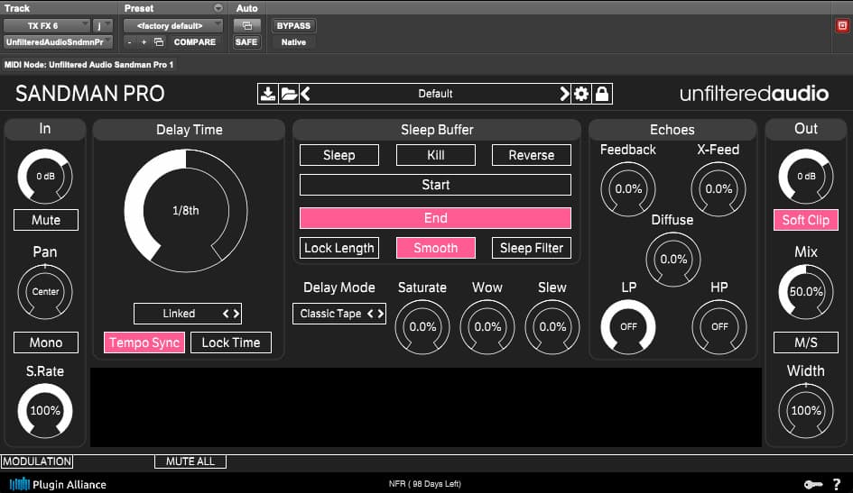The width and height of the screenshot is (853, 493).
Task: Open the MODULATION panel tab
Action: click(x=37, y=461)
